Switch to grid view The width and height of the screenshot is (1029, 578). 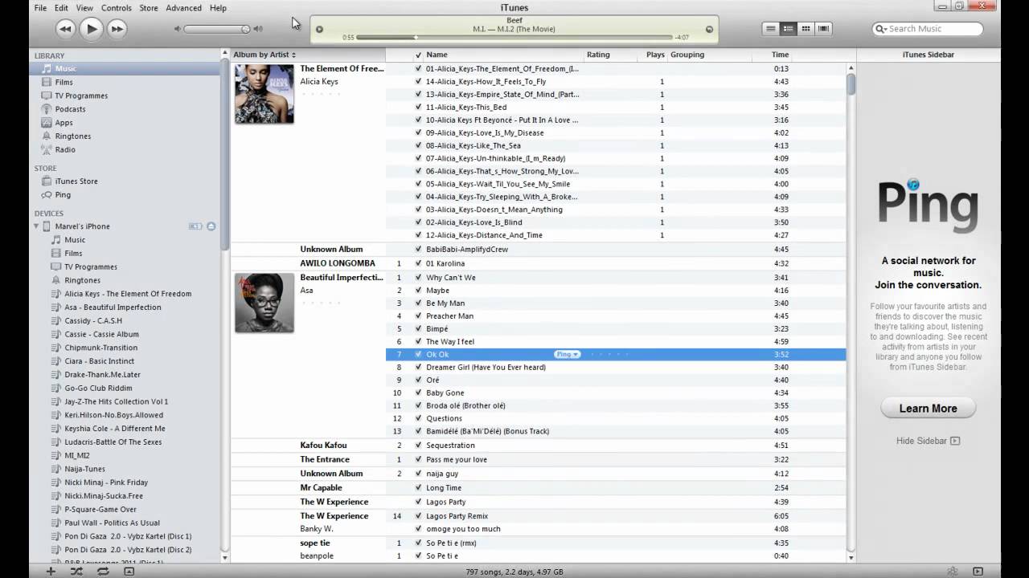pos(806,29)
